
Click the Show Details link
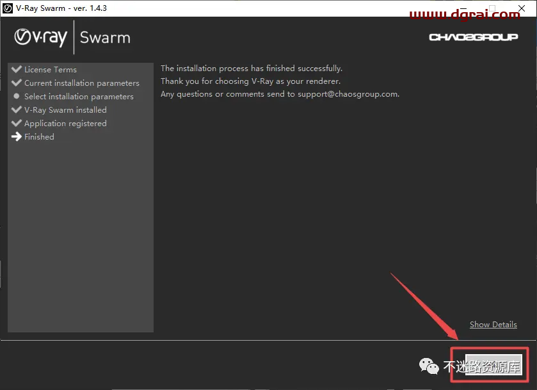[x=493, y=324]
